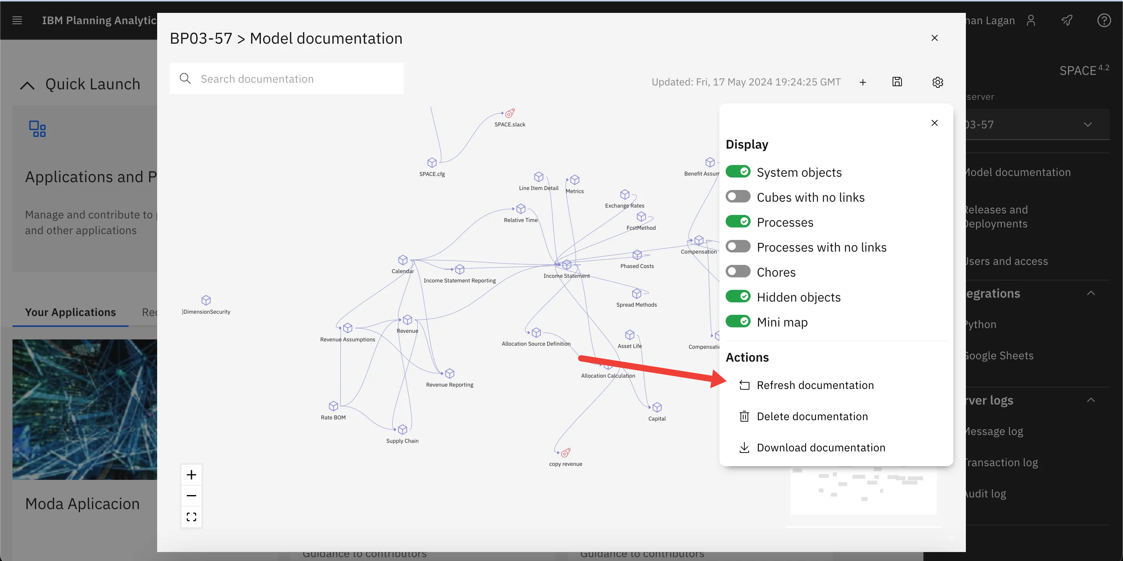1123x561 pixels.
Task: Toggle System objects display on
Action: pos(739,172)
